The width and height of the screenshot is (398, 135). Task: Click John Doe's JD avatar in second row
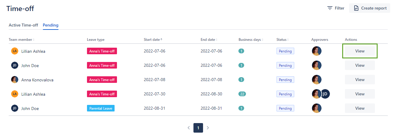[x=15, y=66]
